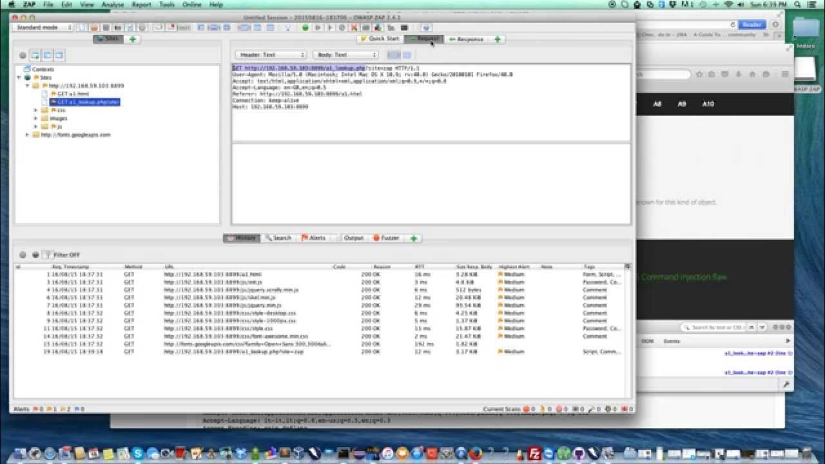825x464 pixels.
Task: Expand the js folder in Sites tree
Action: click(x=36, y=126)
